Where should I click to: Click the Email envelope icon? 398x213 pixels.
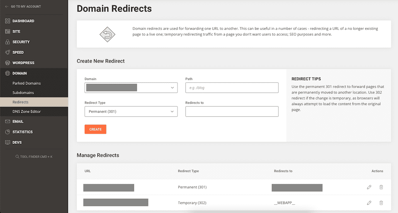[x=7, y=122]
